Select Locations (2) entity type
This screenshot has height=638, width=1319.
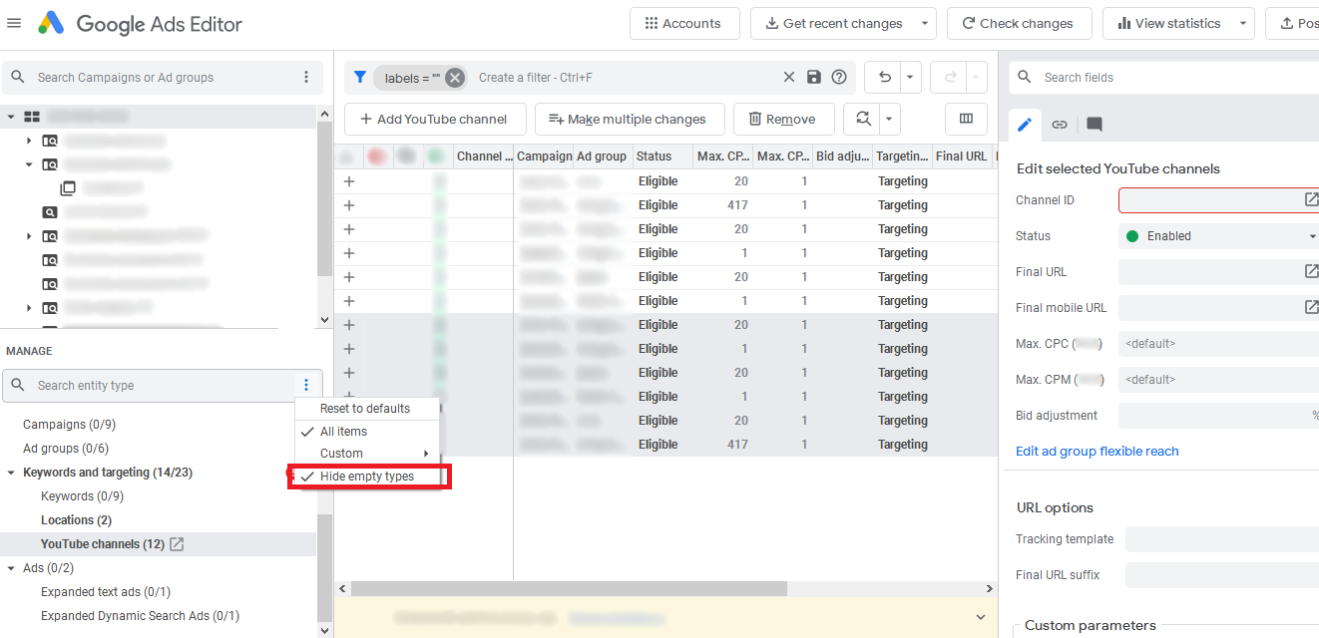pos(76,520)
